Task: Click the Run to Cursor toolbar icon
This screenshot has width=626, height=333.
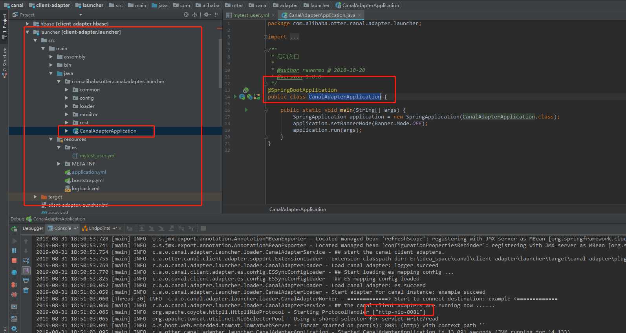Action: click(191, 228)
